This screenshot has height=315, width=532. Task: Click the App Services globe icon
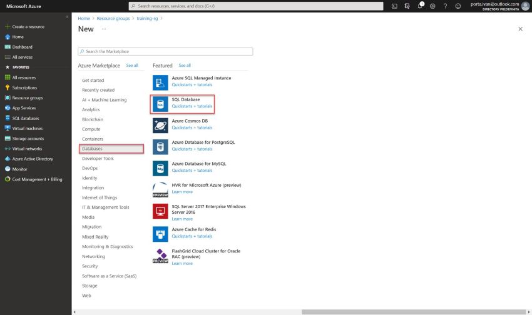[x=8, y=107]
